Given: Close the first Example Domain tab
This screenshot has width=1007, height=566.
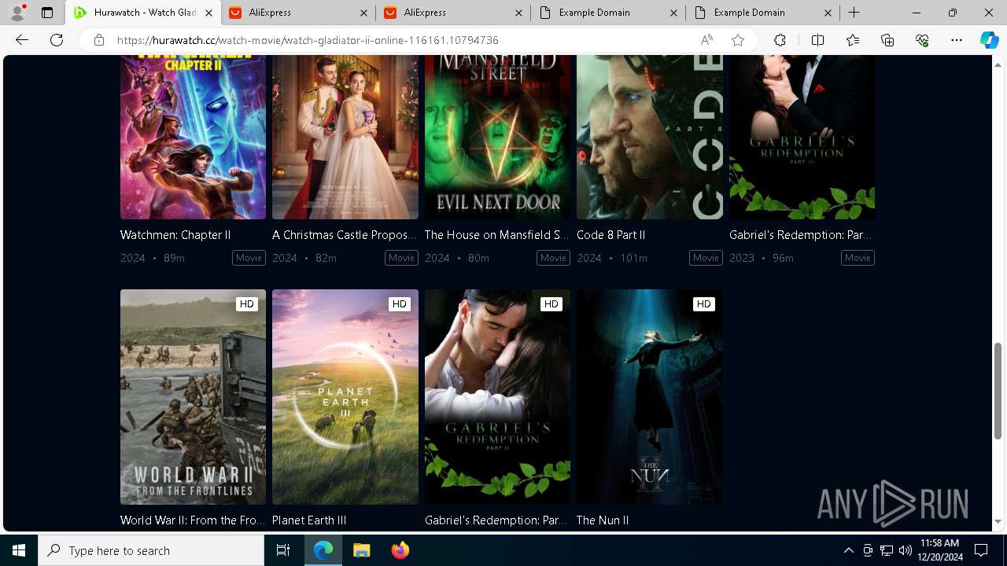Looking at the screenshot, I should [673, 13].
